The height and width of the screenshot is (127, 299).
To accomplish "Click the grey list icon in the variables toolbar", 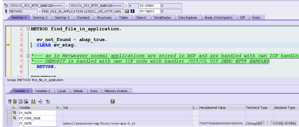I will coord(21,102).
